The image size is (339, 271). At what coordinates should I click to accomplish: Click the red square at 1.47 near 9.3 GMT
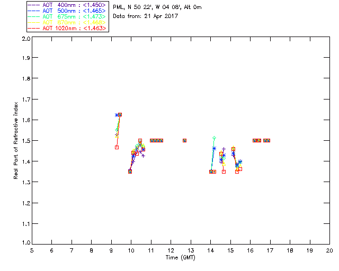(117, 147)
